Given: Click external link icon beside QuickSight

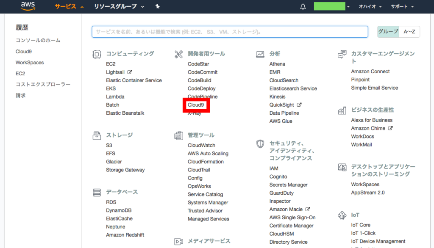Looking at the screenshot, I should 299,105.
